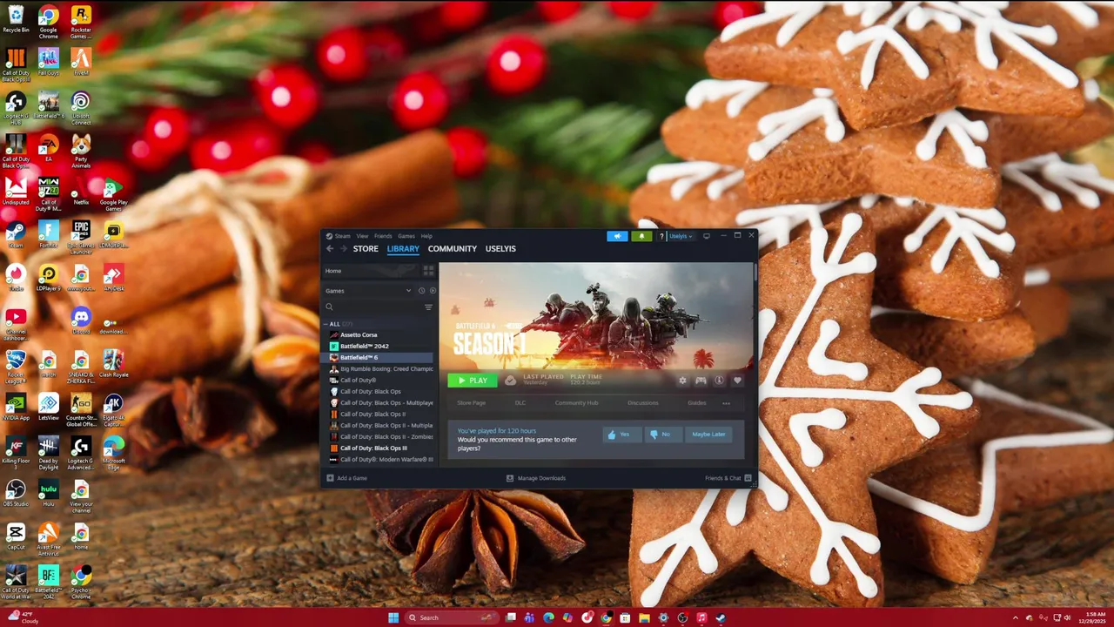
Task: Switch library to grid view icon
Action: click(428, 271)
